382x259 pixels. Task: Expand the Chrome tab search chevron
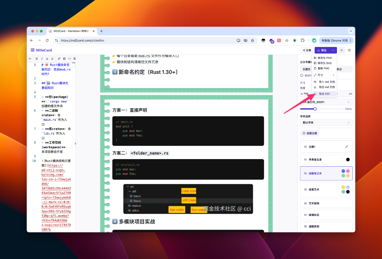351,31
